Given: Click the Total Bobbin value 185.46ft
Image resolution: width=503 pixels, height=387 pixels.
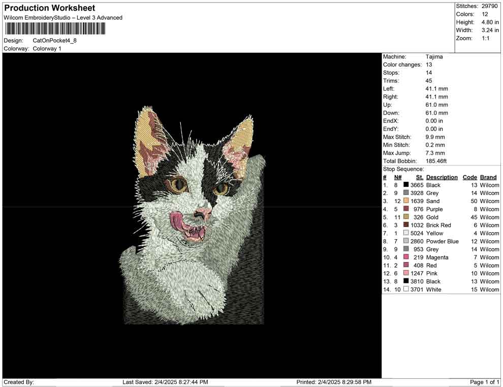Looking at the screenshot, I should tap(436, 161).
